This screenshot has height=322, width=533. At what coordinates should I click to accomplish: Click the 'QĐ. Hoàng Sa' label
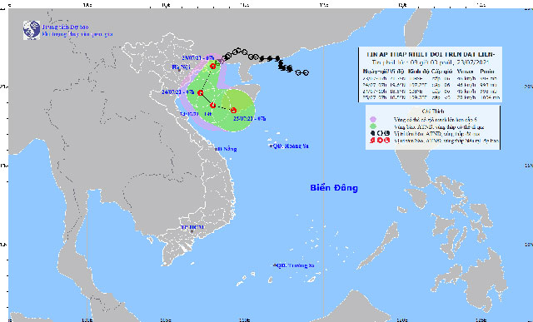[x=290, y=146]
